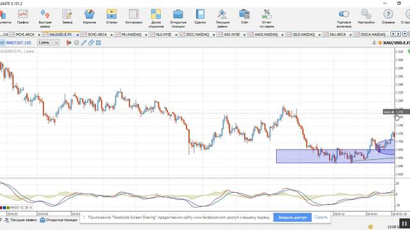Viewport: 410px width, 230px height.
Task: Open the Счёт account window
Action: coord(245,17)
